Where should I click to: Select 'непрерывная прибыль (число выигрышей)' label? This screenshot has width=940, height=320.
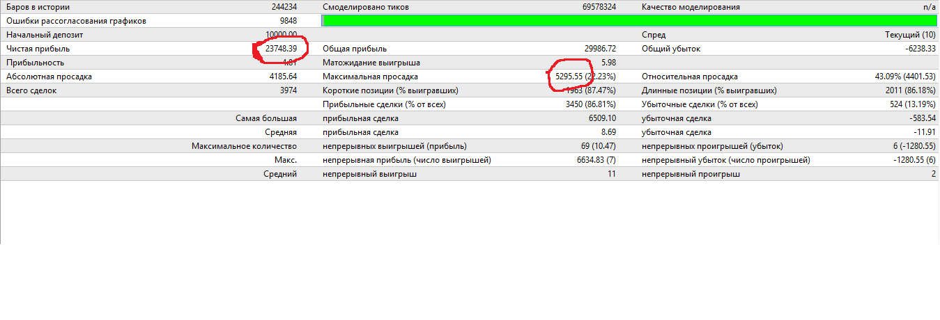point(408,160)
